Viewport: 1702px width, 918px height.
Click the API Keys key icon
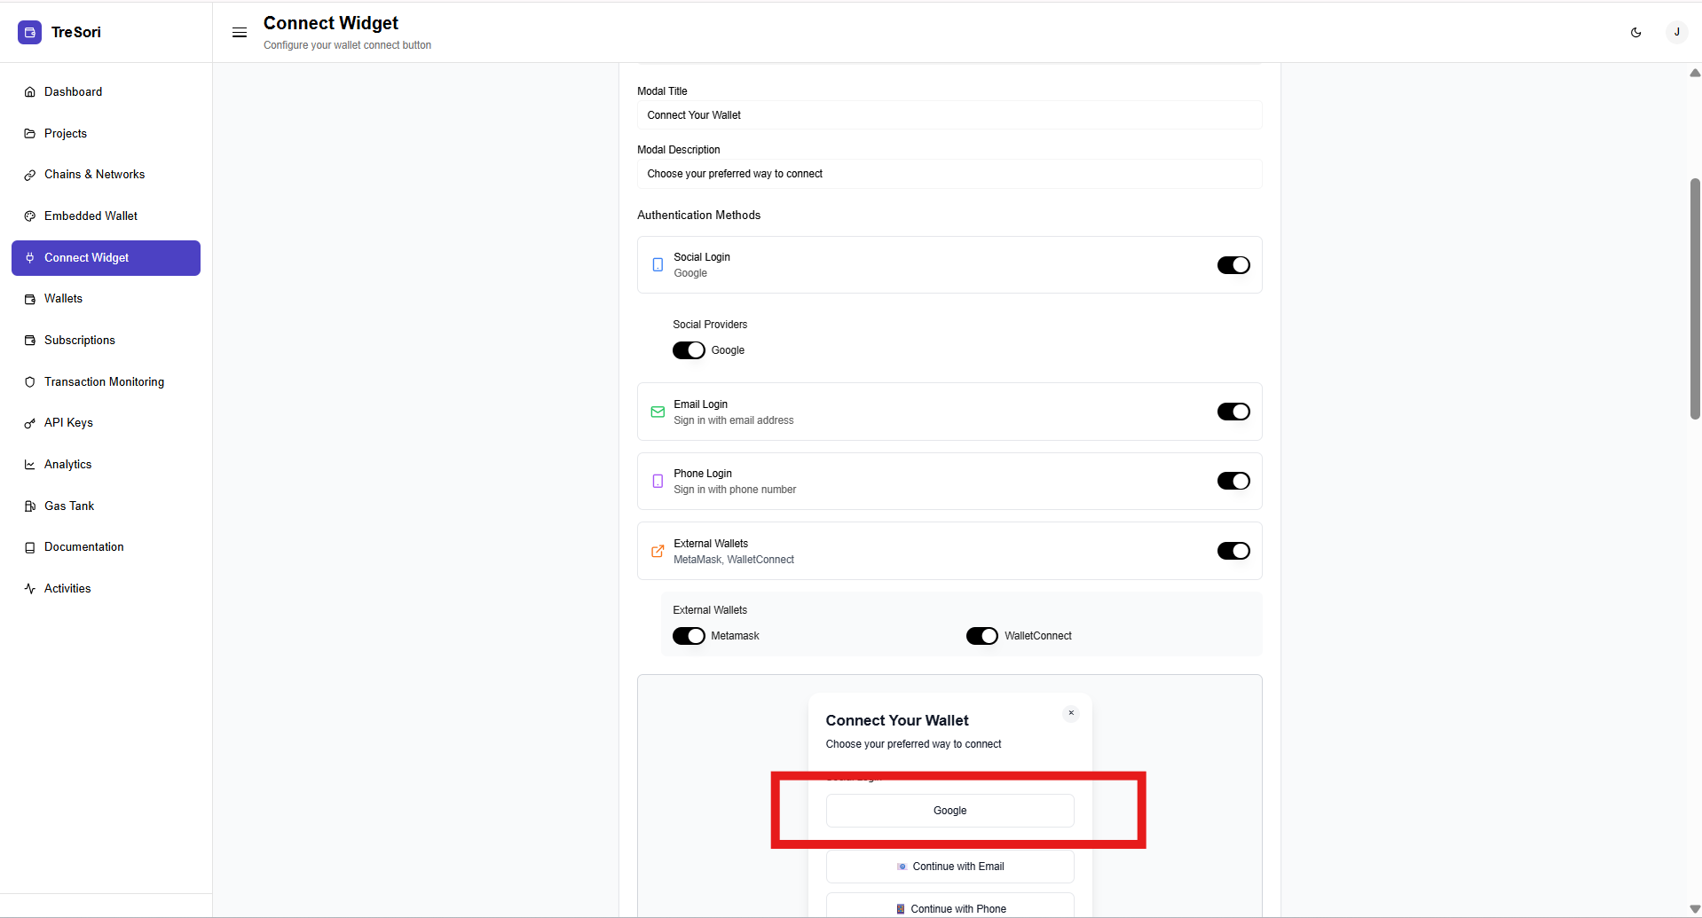[x=30, y=423]
